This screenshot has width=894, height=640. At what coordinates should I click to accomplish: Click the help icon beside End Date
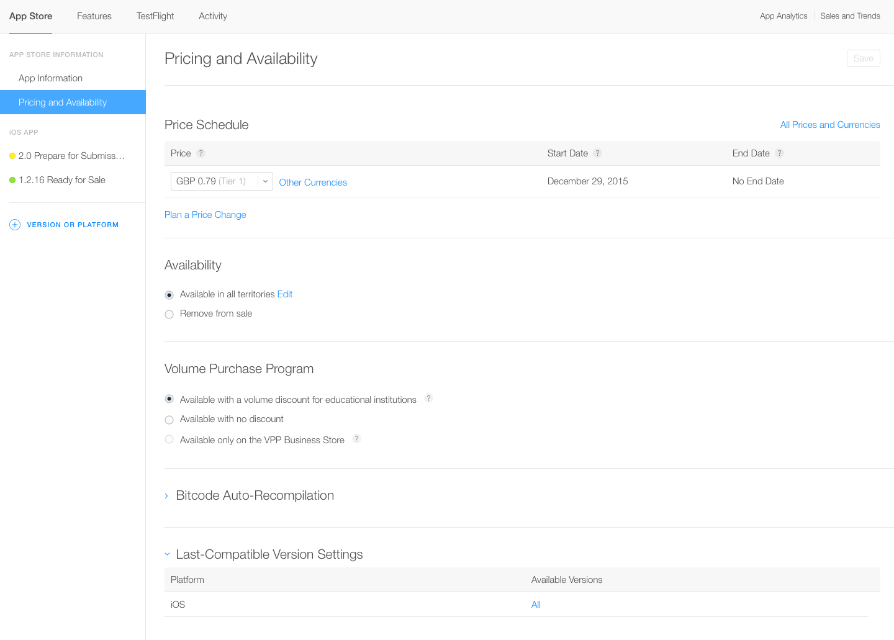click(x=779, y=153)
